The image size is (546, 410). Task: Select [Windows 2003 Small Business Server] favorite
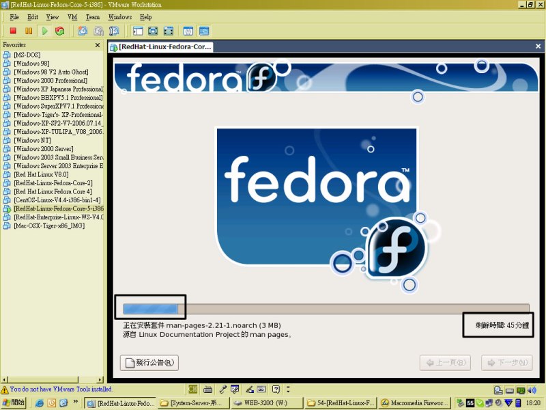click(59, 157)
